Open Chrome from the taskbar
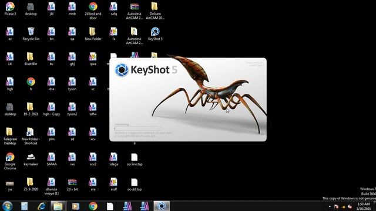This screenshot has height=211, width=376. [93, 206]
